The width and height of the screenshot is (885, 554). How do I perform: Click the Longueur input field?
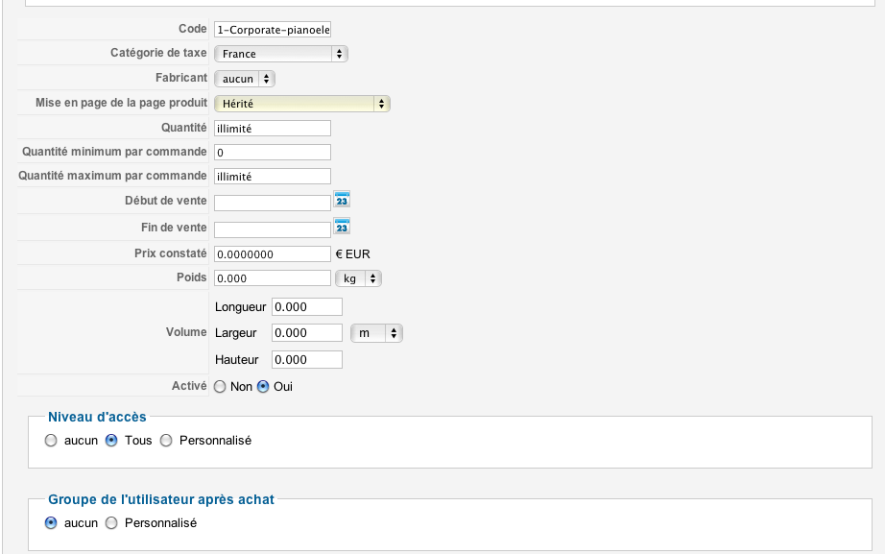307,306
